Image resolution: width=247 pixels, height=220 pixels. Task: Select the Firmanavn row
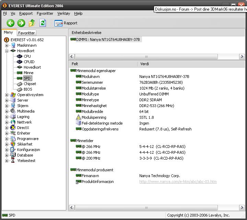(x=128, y=176)
